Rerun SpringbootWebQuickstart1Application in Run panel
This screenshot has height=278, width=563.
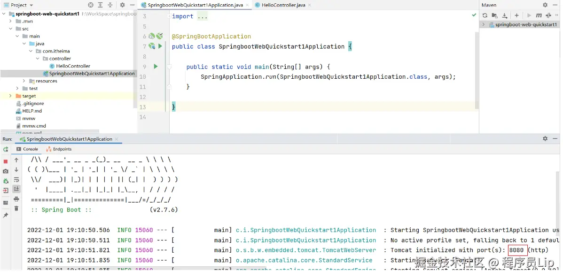tap(5, 149)
